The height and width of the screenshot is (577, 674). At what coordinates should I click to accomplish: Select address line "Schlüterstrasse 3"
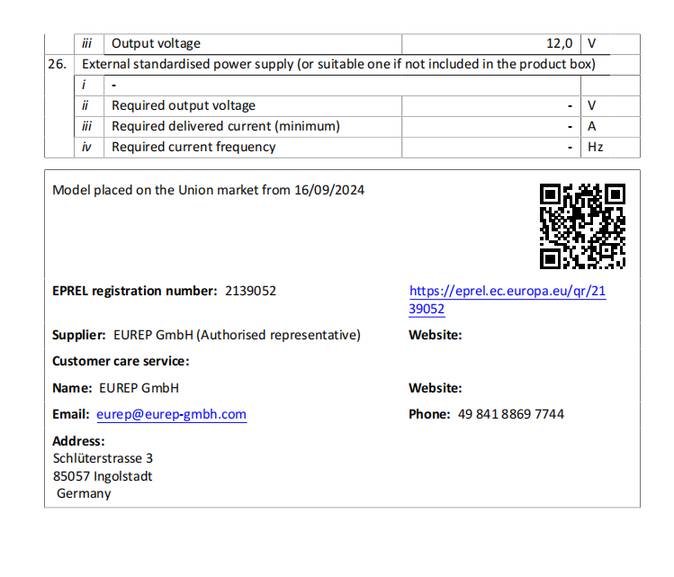coord(103,458)
